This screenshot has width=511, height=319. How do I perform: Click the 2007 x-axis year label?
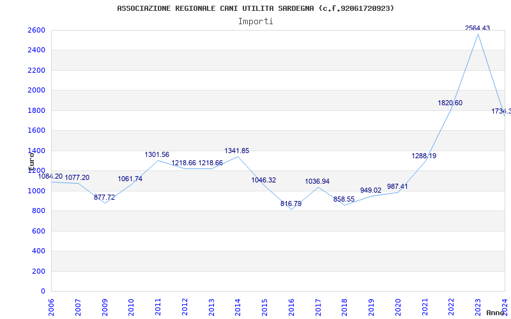click(x=78, y=308)
